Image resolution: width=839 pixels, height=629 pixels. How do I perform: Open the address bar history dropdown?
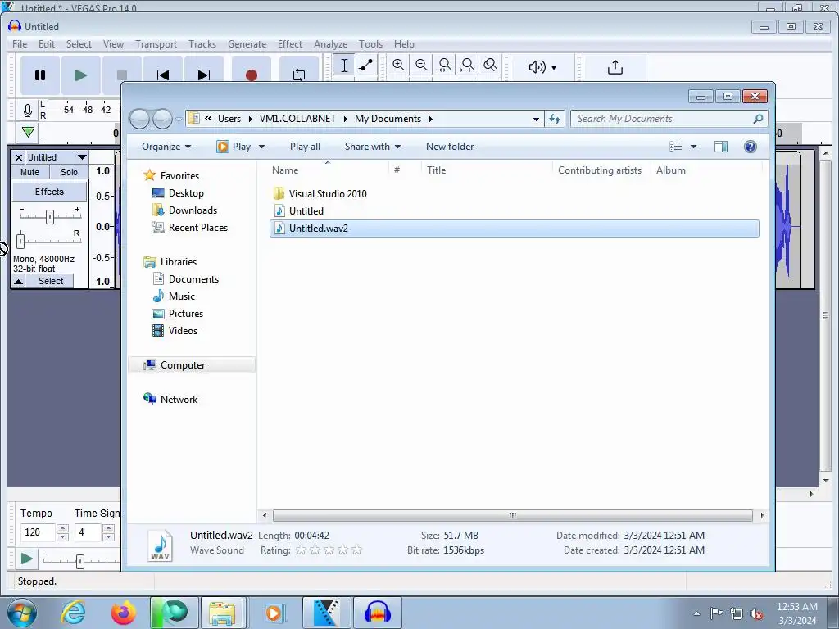(536, 120)
